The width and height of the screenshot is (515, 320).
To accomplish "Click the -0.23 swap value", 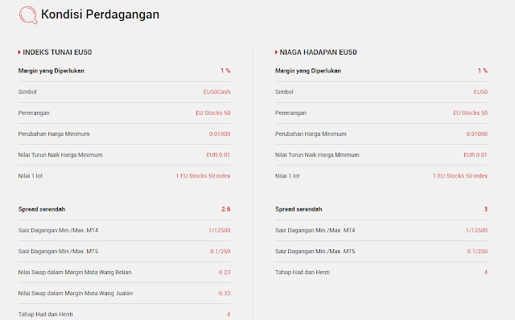I will (224, 273).
